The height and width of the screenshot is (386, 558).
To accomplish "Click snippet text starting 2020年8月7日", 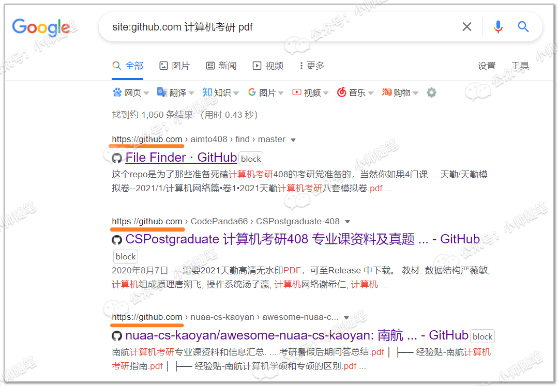I will [301, 277].
